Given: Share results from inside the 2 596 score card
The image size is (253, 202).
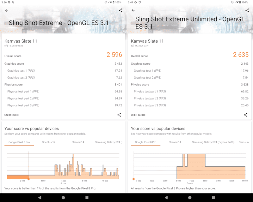Looking at the screenshot, I should (119, 115).
